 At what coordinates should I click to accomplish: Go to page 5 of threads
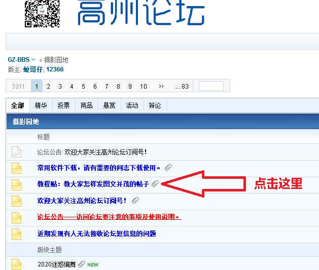coord(83,86)
